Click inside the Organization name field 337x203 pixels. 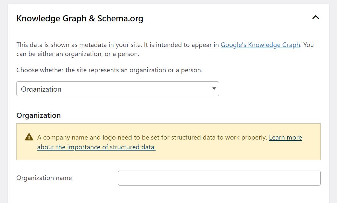(x=219, y=177)
